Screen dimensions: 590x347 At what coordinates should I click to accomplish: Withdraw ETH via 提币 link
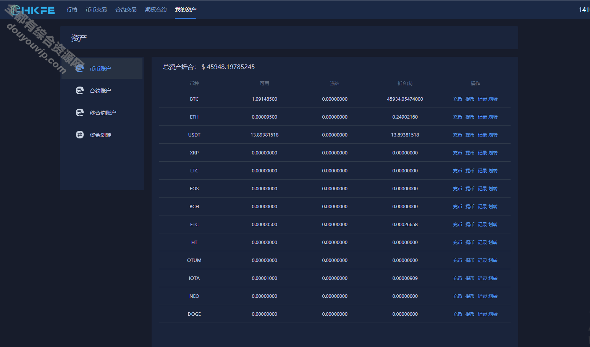pyautogui.click(x=470, y=117)
